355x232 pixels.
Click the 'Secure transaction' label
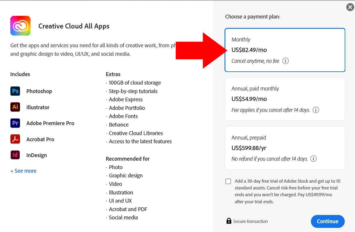tap(250, 221)
